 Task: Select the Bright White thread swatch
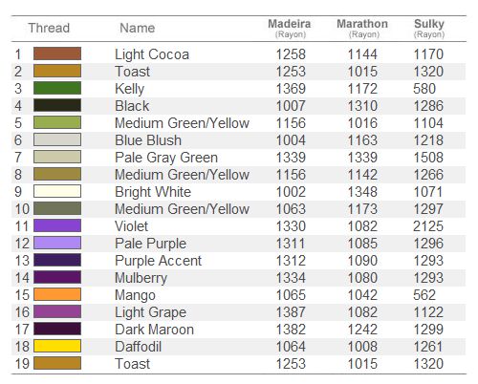[x=57, y=191]
